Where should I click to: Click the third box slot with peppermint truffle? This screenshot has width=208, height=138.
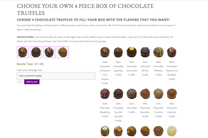click(49, 52)
